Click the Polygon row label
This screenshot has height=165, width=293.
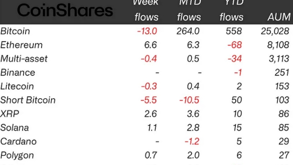pyautogui.click(x=17, y=156)
